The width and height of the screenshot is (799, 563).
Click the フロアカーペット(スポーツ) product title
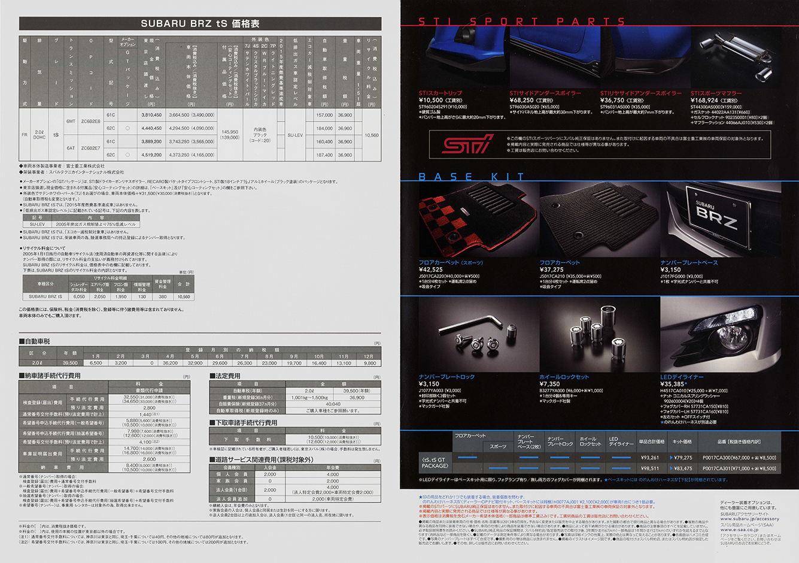(451, 262)
